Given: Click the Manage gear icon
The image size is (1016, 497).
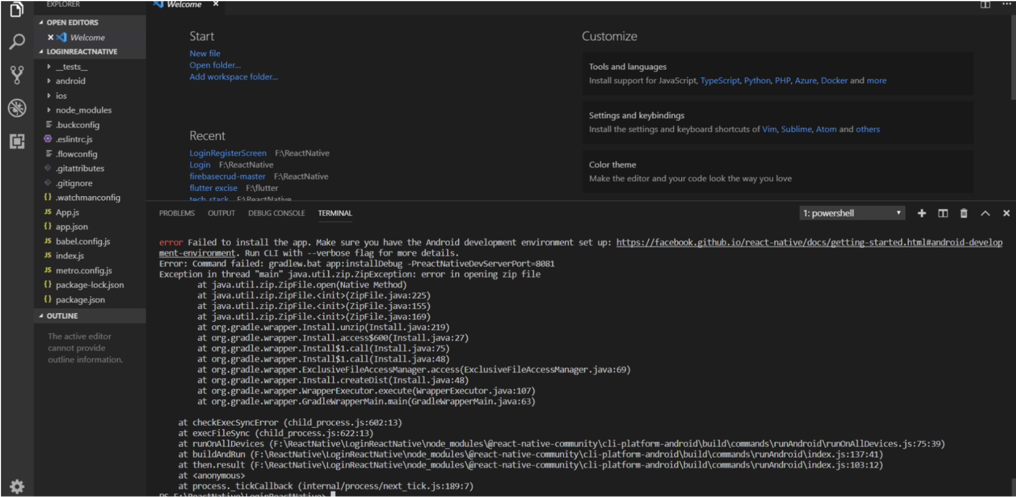Looking at the screenshot, I should click(x=17, y=486).
